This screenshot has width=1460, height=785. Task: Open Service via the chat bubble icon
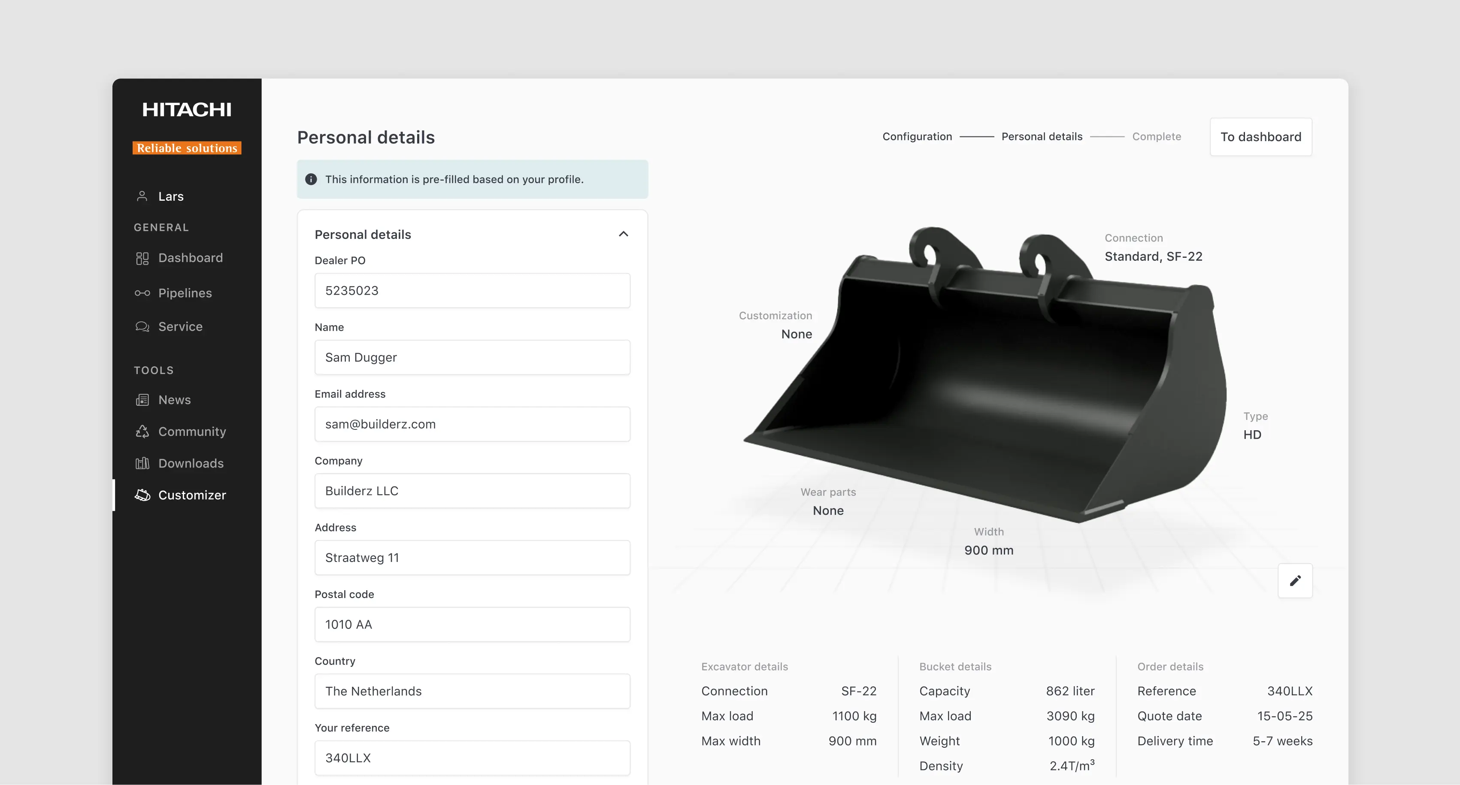[142, 326]
